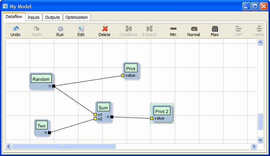
Task: Go to the Optimization tab
Action: 77,17
